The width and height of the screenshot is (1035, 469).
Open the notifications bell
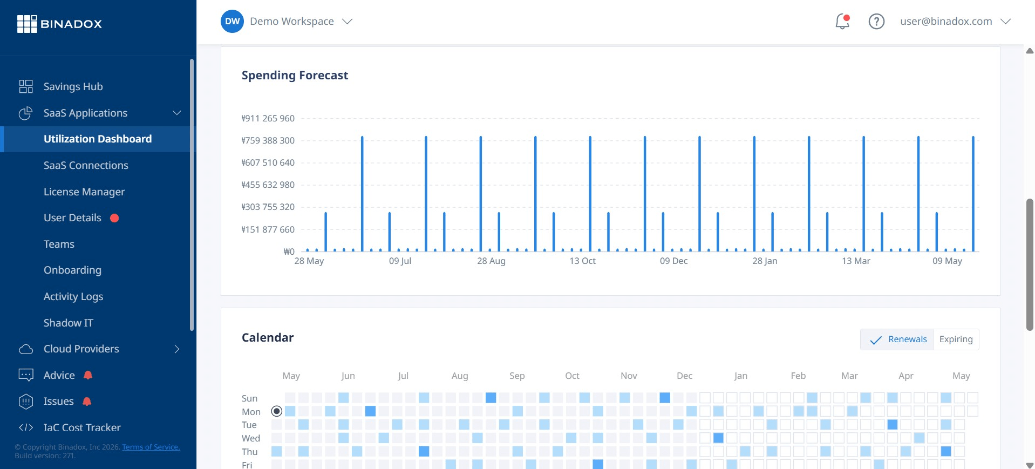842,22
